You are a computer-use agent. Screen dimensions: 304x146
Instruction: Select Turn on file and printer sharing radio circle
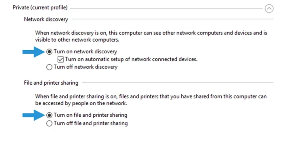49,116
